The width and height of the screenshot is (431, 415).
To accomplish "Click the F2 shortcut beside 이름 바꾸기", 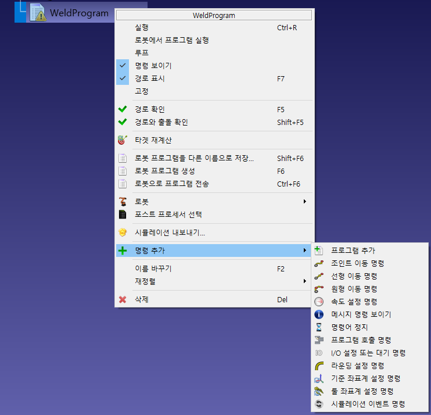I will pyautogui.click(x=281, y=269).
